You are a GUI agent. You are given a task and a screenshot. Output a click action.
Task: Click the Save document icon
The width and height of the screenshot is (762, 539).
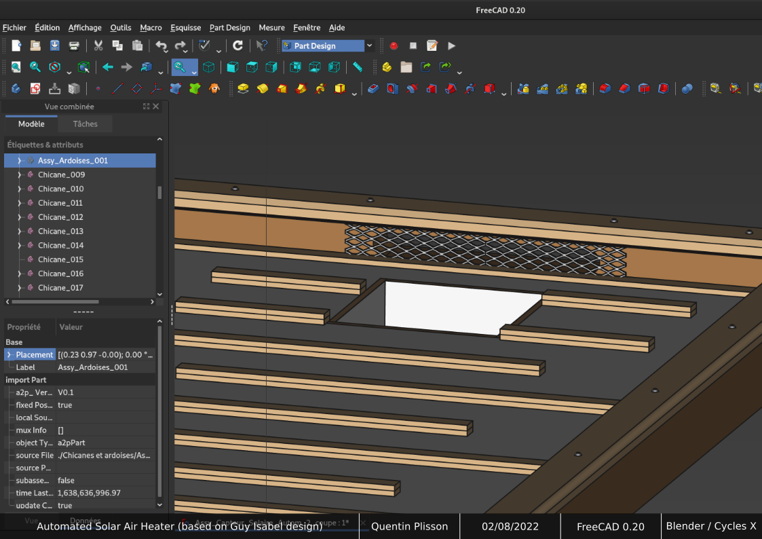click(x=55, y=45)
